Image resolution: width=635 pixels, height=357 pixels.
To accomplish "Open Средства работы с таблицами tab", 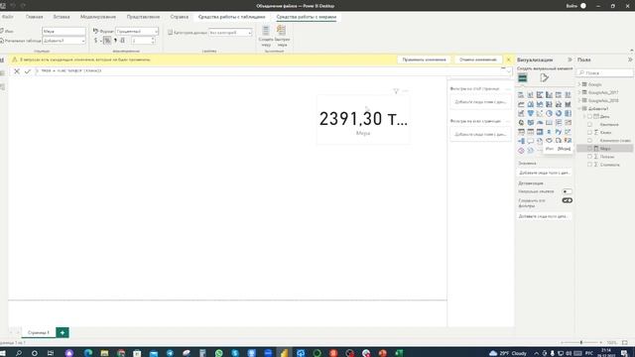I will pyautogui.click(x=231, y=17).
